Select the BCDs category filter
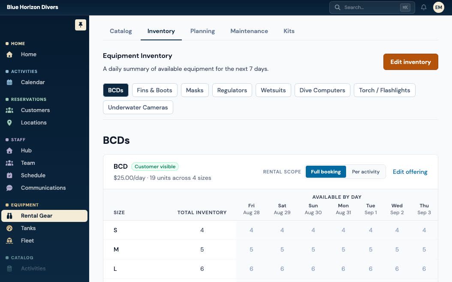Screen dimensions: 452x282 click(116, 90)
